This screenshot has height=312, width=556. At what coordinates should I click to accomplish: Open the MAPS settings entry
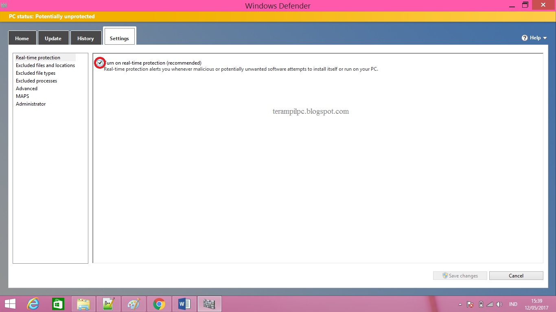(x=23, y=96)
